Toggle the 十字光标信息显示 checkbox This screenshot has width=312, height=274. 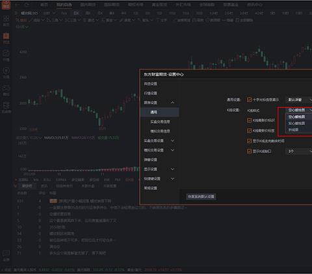249,100
